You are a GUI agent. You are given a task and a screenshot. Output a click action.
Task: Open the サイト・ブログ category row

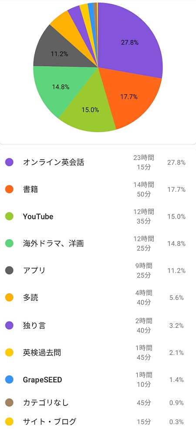tap(98, 422)
